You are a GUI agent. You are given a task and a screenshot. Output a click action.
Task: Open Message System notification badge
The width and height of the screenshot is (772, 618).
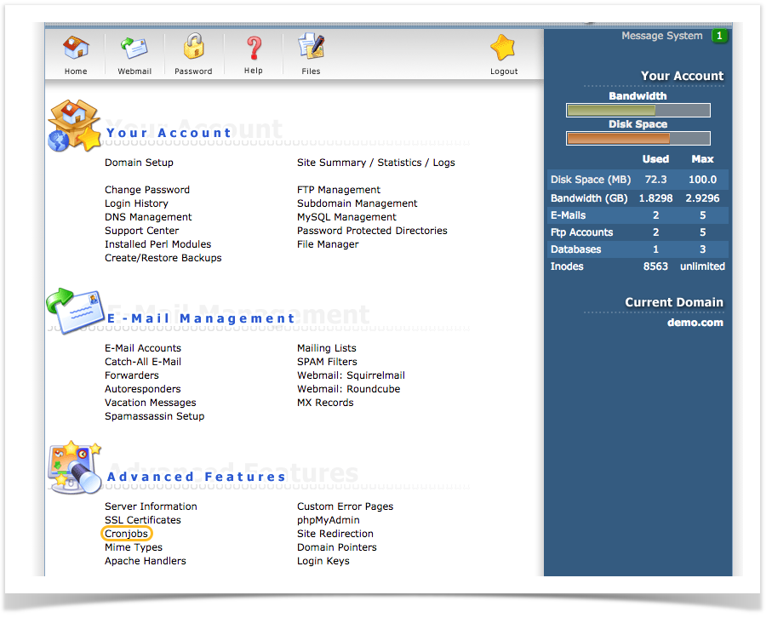tap(719, 36)
